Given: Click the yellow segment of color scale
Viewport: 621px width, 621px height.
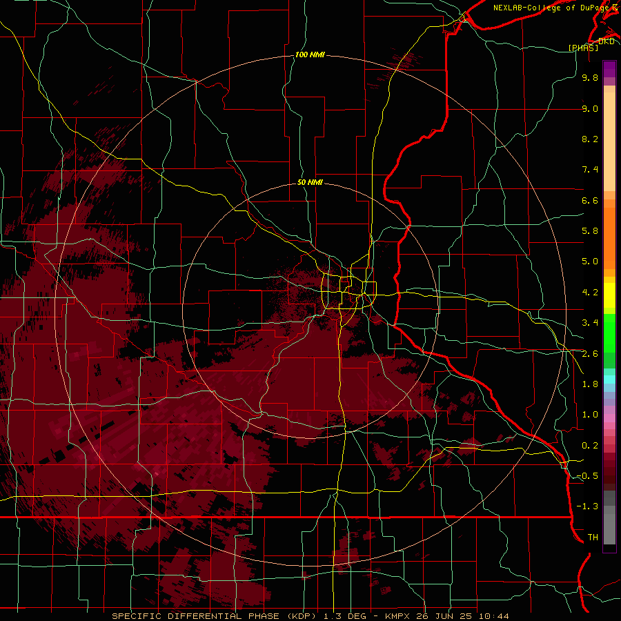Looking at the screenshot, I should pos(609,295).
